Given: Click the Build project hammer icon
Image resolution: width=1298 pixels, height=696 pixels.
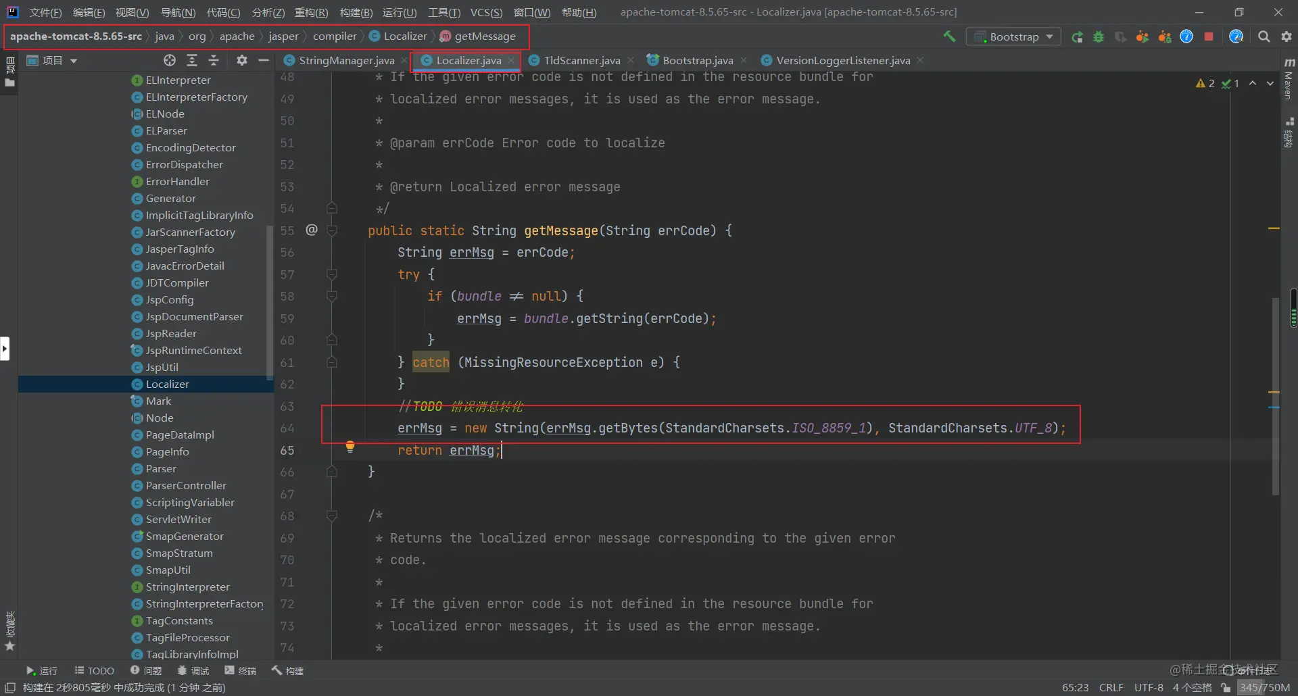Looking at the screenshot, I should pos(949,36).
